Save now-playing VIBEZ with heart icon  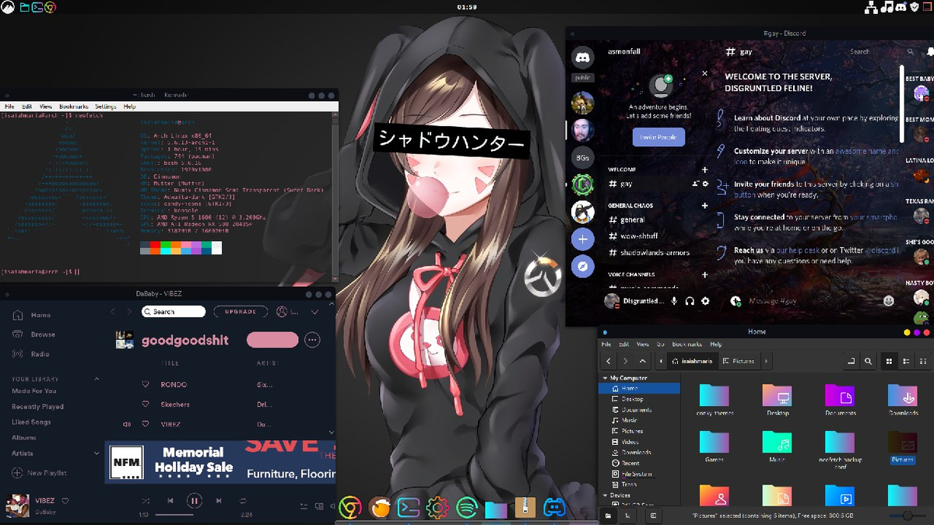point(65,501)
